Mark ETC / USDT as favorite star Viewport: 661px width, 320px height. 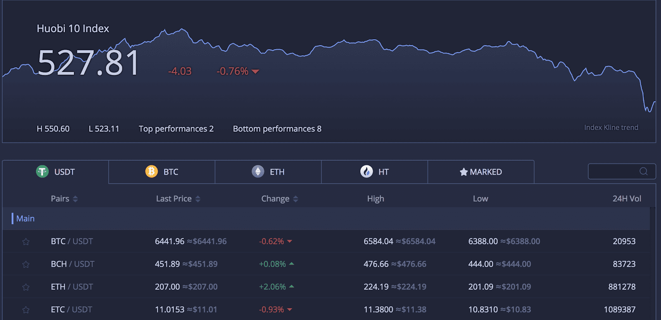pos(26,310)
